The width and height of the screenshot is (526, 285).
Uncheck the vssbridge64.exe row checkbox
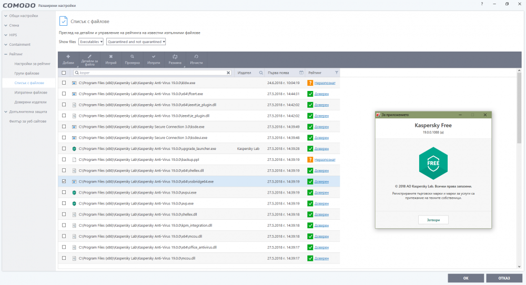click(64, 181)
